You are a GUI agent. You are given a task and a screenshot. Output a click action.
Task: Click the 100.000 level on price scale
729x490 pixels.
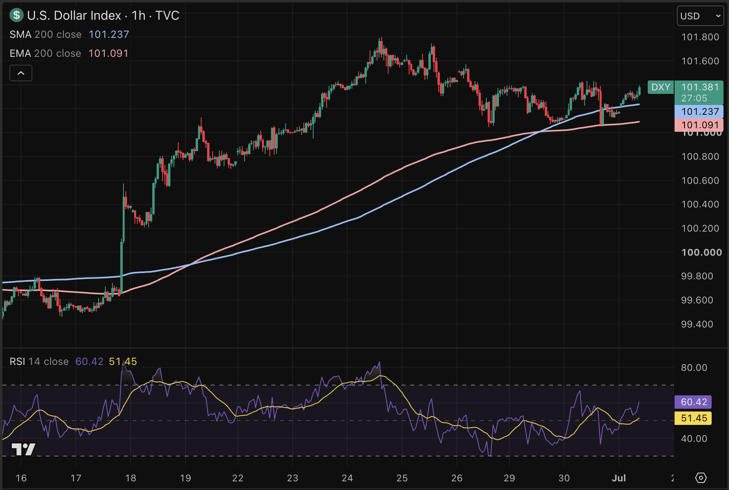[x=702, y=252]
